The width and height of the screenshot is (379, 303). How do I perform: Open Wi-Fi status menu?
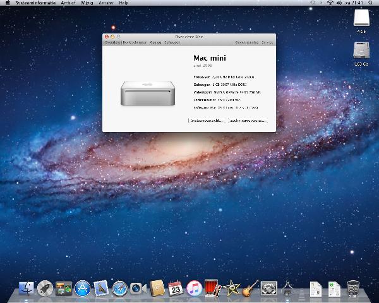pyautogui.click(x=330, y=3)
